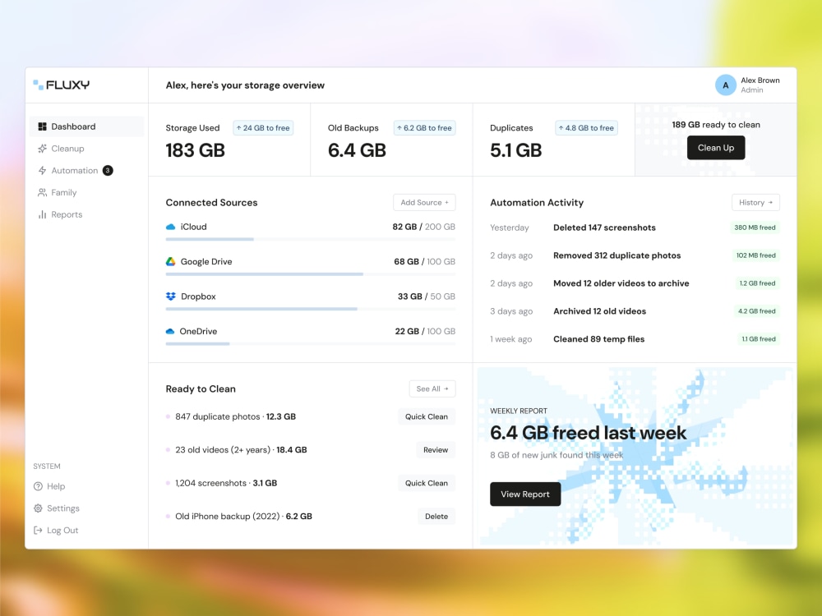Screen dimensions: 822x616
Task: Click the Alex Brown name
Action: 760,80
